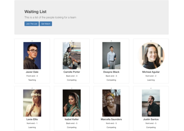
Task: Click 'Front-end - 4' under Javier Dale
Action: (32, 76)
